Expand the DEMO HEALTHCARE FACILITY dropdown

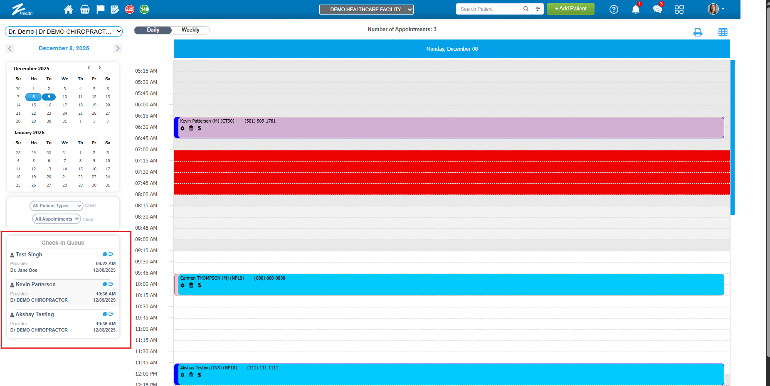point(366,9)
